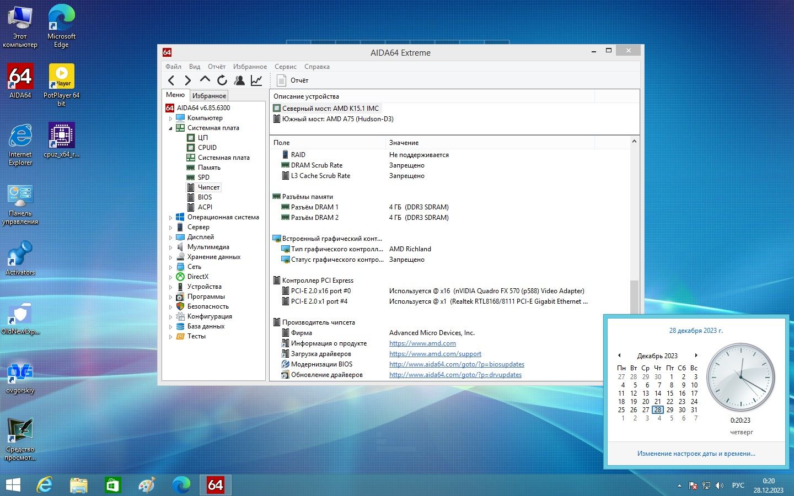Image resolution: width=794 pixels, height=496 pixels.
Task: Click the Refresh toolbar icon
Action: [x=222, y=80]
